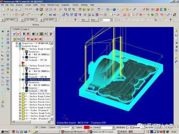Click the Redo arrow icon
The height and width of the screenshot is (134, 179).
(x=31, y=9)
